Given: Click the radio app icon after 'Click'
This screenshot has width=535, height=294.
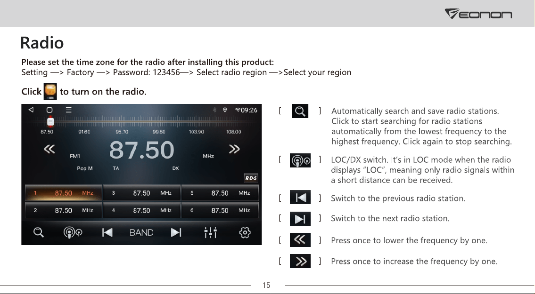Looking at the screenshot, I should 50,91.
